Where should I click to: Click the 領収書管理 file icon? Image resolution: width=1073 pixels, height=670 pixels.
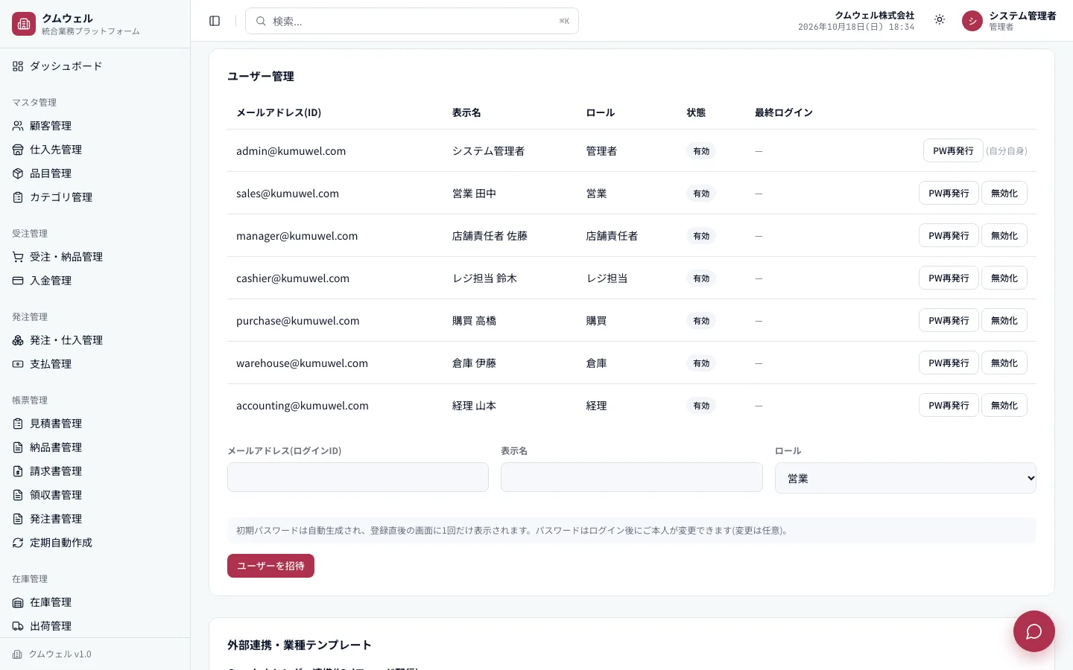[18, 495]
